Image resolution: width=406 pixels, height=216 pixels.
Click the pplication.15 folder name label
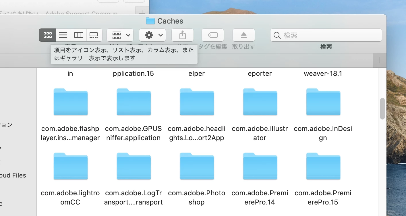pyautogui.click(x=134, y=74)
